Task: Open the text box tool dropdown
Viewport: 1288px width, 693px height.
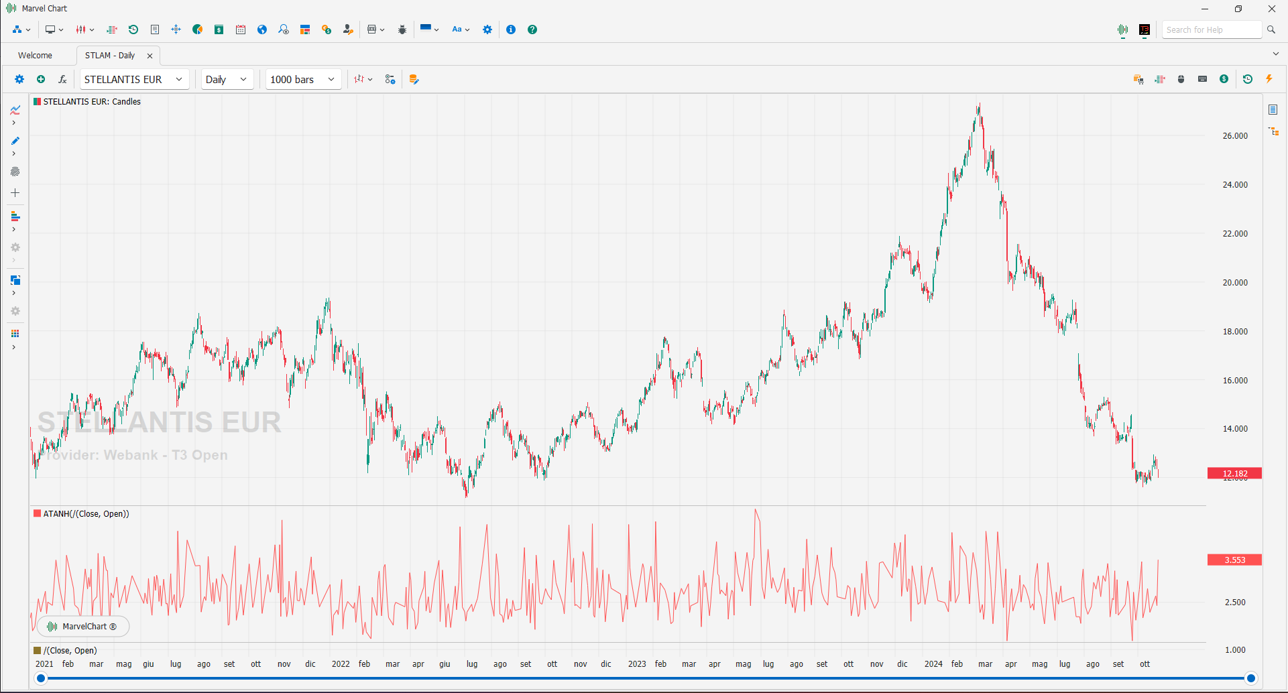Action: 375,29
